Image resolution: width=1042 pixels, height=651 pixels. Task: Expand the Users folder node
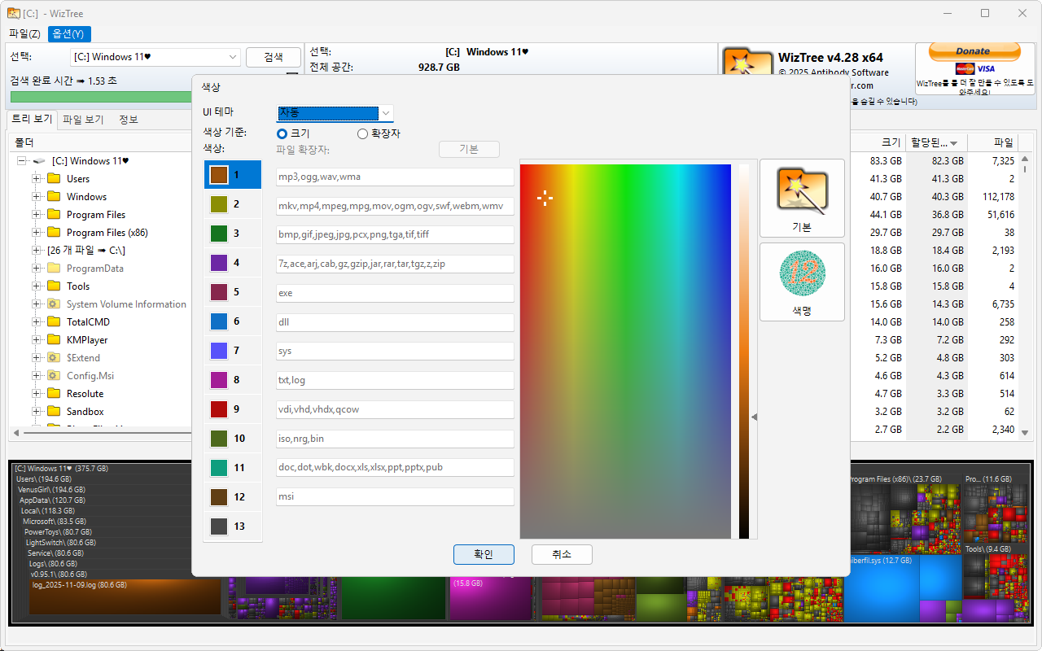(36, 179)
